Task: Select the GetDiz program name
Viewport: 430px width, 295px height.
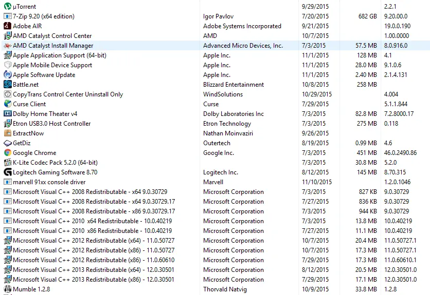Action: pyautogui.click(x=22, y=143)
